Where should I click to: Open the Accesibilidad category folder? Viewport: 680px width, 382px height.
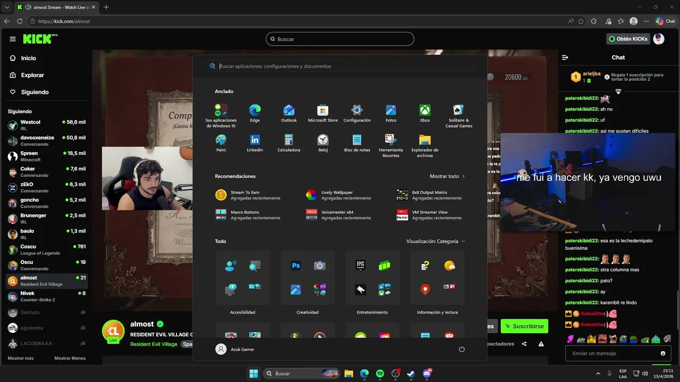click(243, 278)
